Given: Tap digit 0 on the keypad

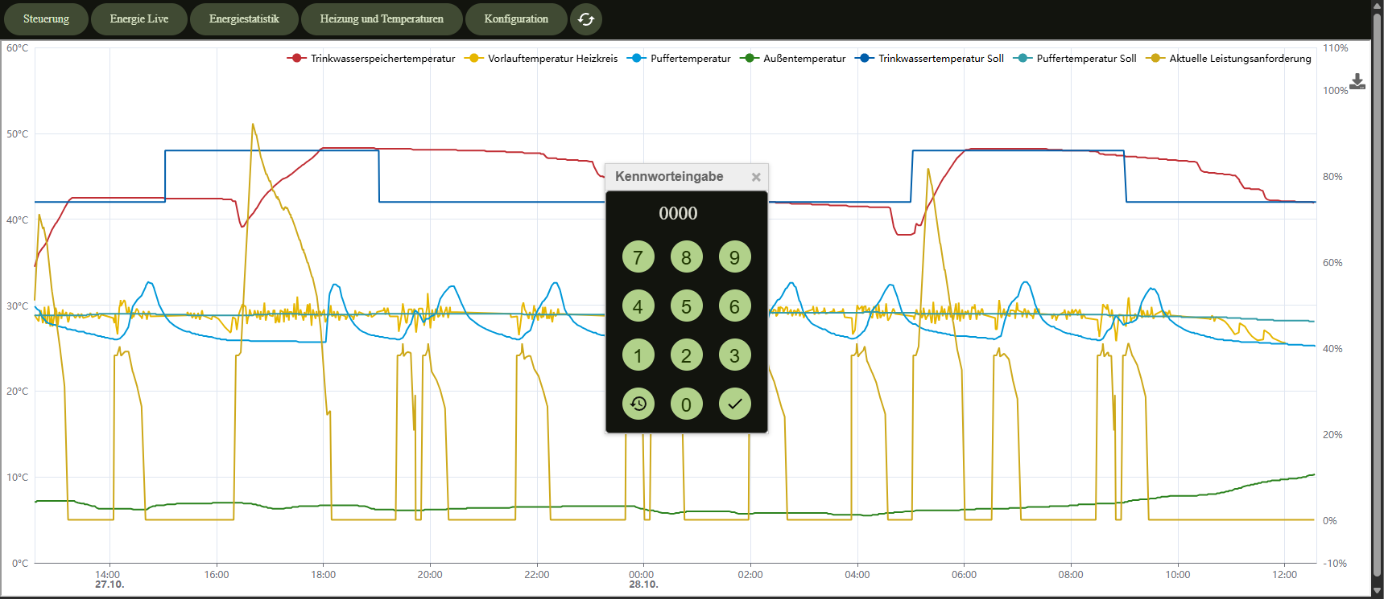Looking at the screenshot, I should pyautogui.click(x=687, y=404).
